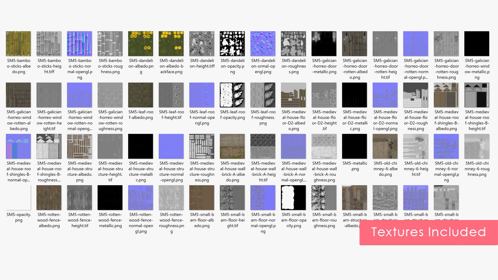Select SM5-medieval-house-floor-D2-albedo.png thumbnail
The width and height of the screenshot is (498, 280).
(293, 95)
